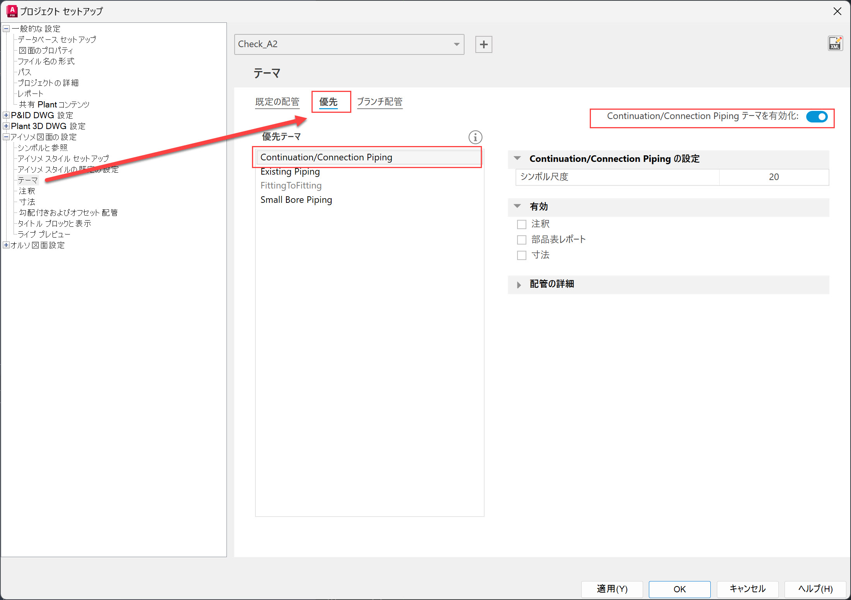
Task: Click the info icon beside 優先テーマ
Action: [x=475, y=137]
